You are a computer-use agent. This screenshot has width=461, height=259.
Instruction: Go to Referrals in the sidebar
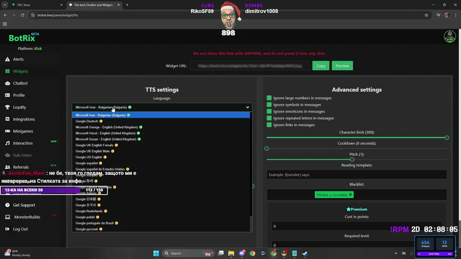[21, 167]
